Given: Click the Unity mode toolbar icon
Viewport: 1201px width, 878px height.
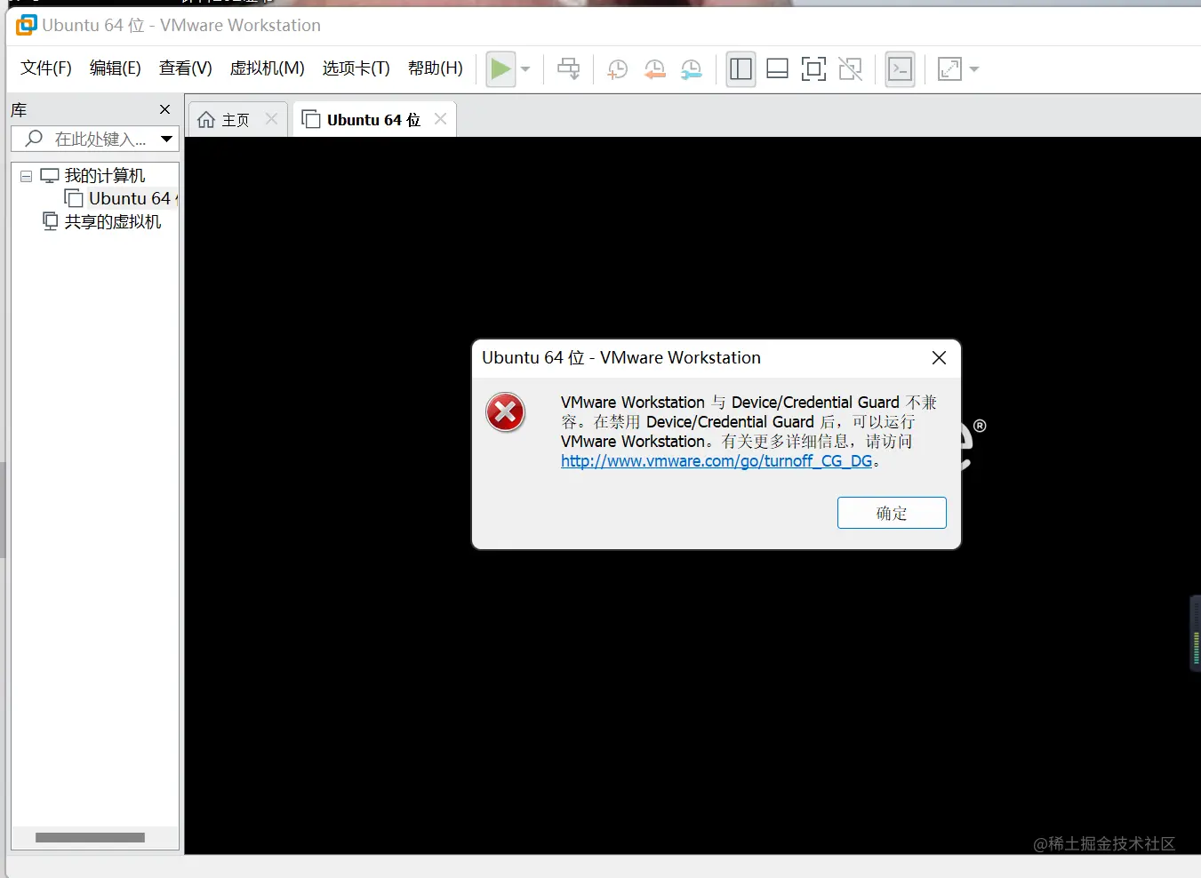Looking at the screenshot, I should (x=851, y=69).
